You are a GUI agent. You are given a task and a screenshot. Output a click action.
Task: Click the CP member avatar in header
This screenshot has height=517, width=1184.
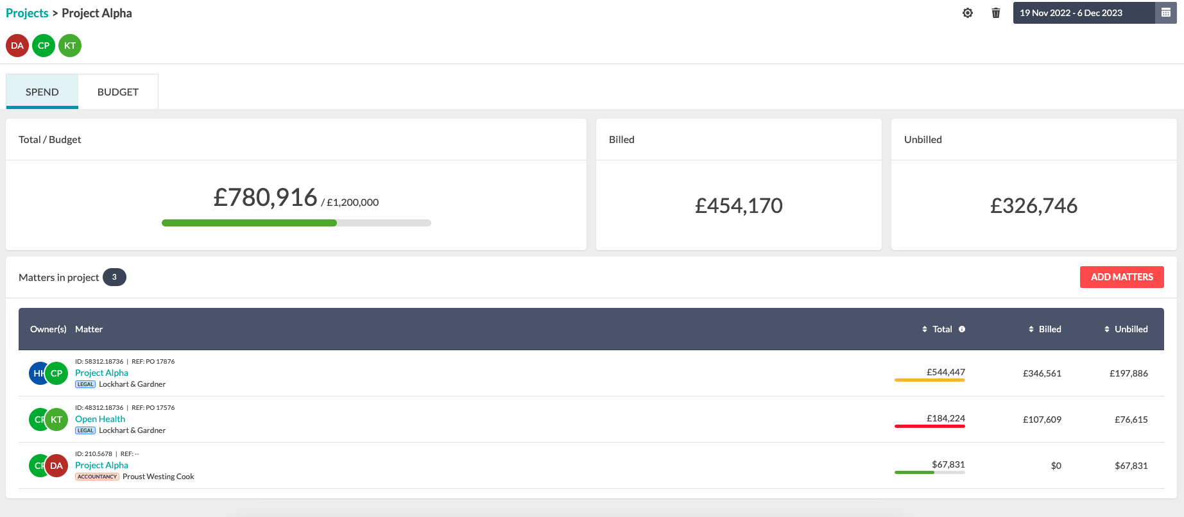(44, 46)
